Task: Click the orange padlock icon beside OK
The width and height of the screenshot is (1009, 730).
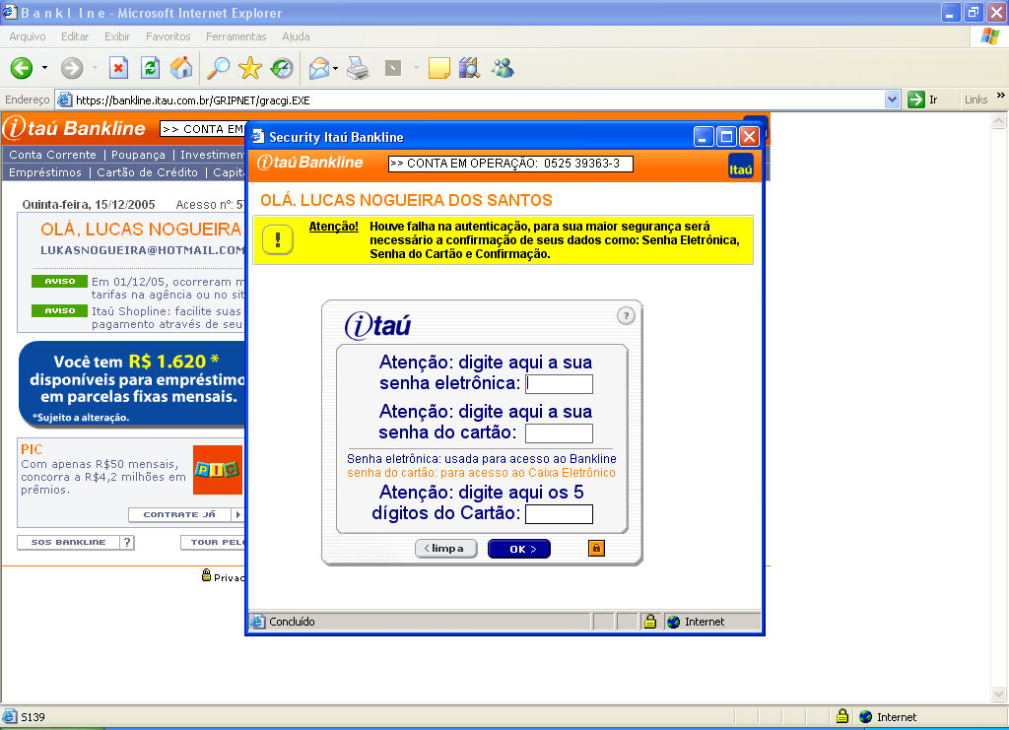Action: pos(596,548)
